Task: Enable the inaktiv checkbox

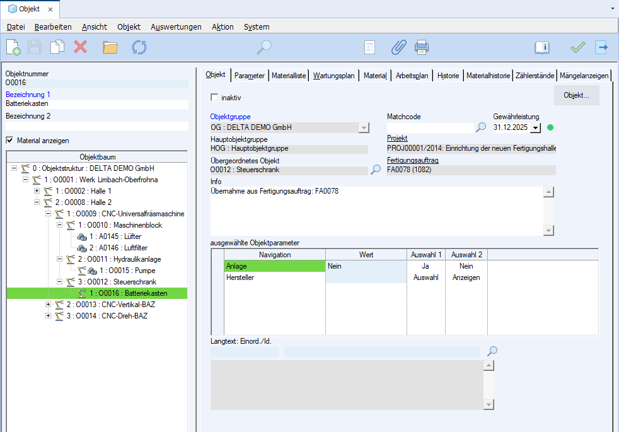Action: pos(214,97)
